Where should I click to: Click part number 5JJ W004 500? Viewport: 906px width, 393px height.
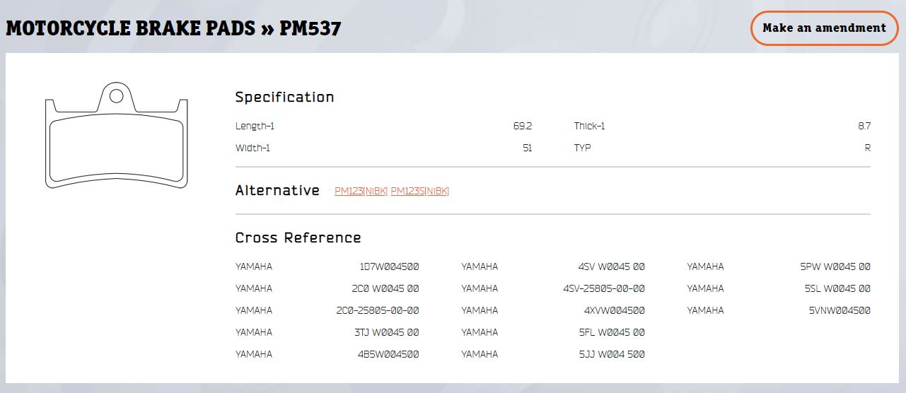[611, 354]
